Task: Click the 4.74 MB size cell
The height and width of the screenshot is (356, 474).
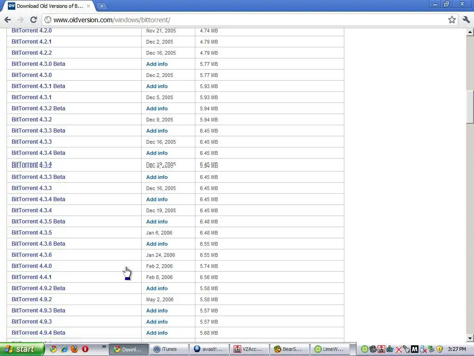Action: pyautogui.click(x=209, y=31)
